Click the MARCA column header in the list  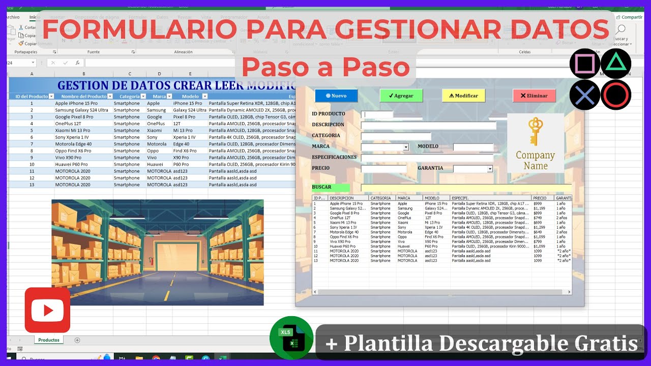point(409,198)
